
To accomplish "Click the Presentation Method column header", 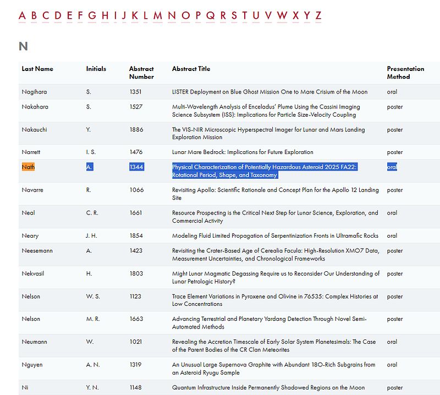I will pos(405,73).
